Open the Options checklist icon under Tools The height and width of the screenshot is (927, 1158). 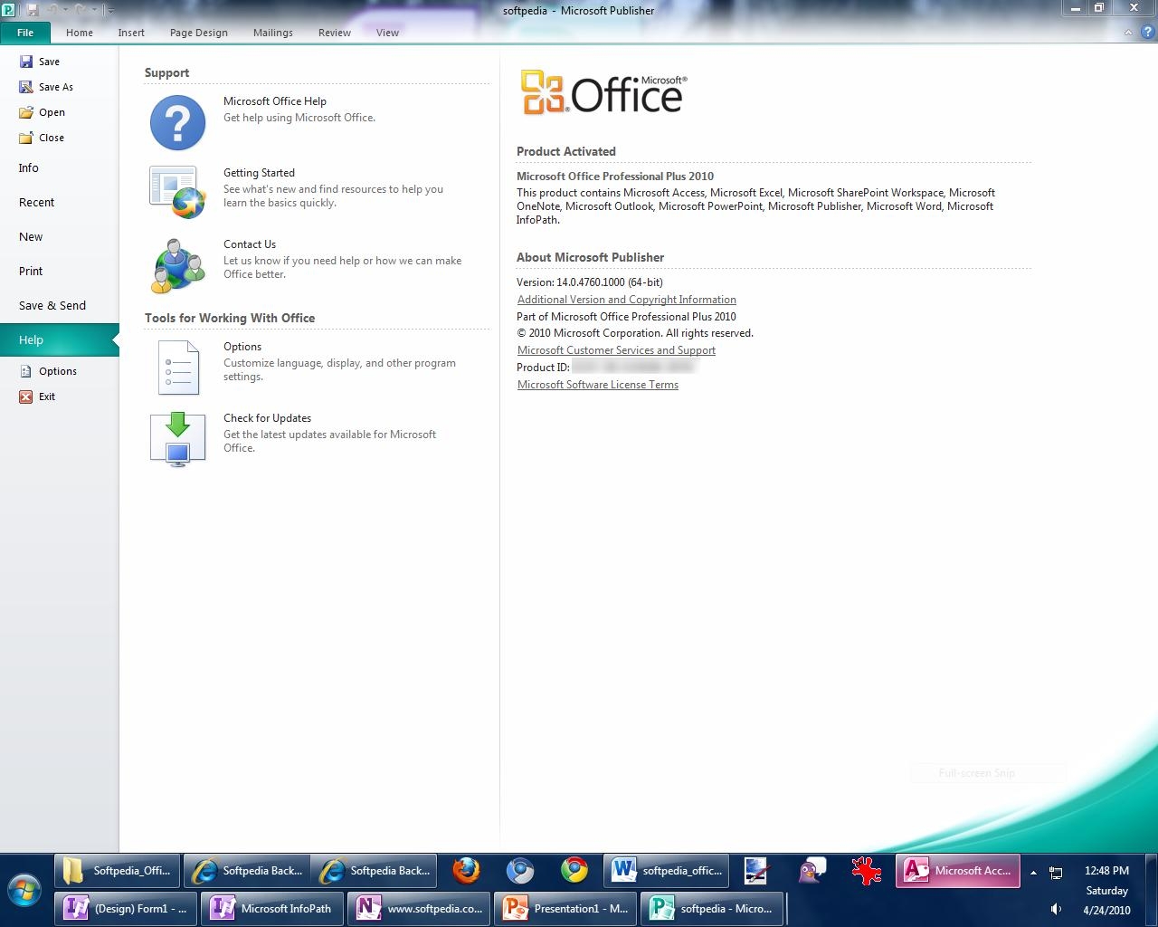click(x=177, y=367)
